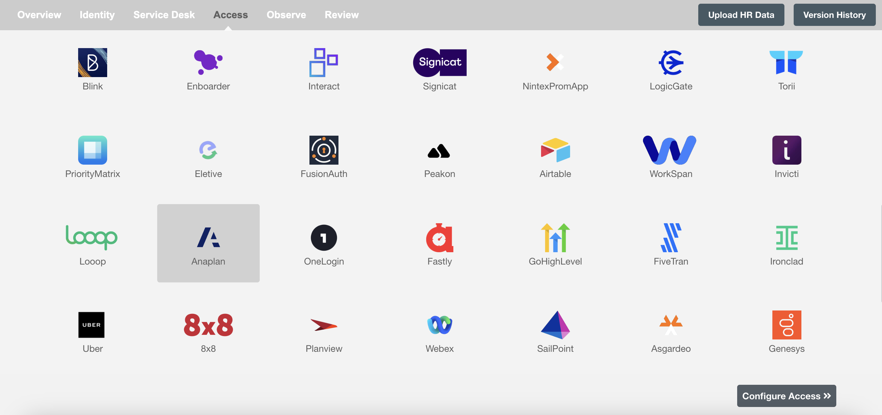
Task: Select the Identity menu item
Action: 97,14
